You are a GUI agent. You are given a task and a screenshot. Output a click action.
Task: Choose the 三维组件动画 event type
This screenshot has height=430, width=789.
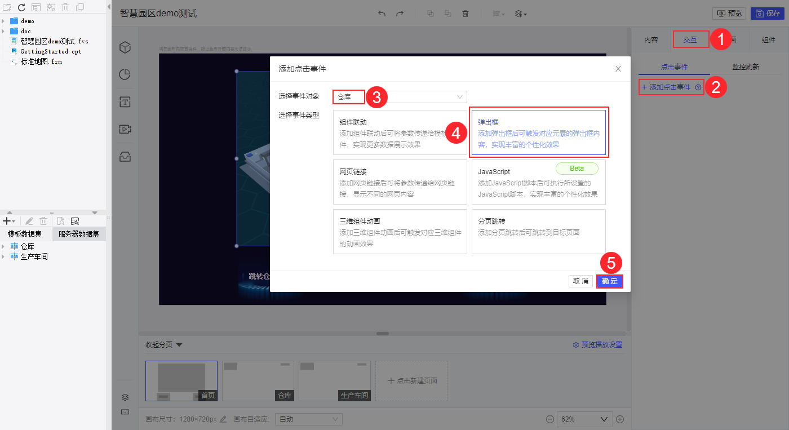(x=400, y=232)
